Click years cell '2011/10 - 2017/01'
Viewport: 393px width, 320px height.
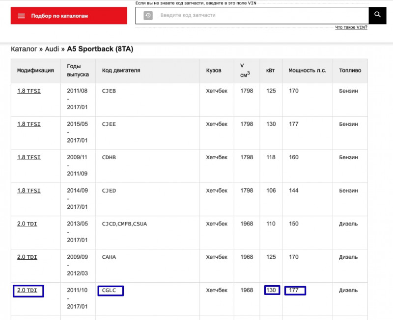(77, 298)
